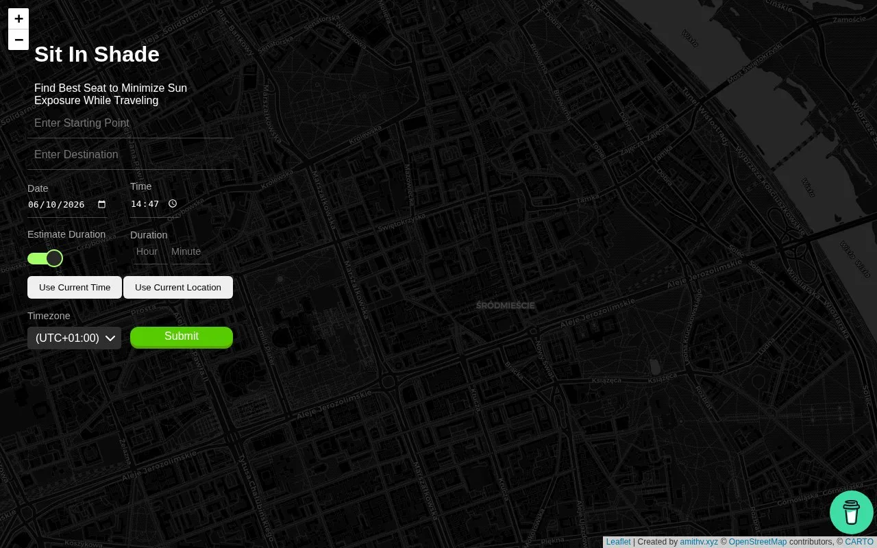Screen dimensions: 877x548
Task: Click the date value 06/10/2026
Action: pos(56,204)
